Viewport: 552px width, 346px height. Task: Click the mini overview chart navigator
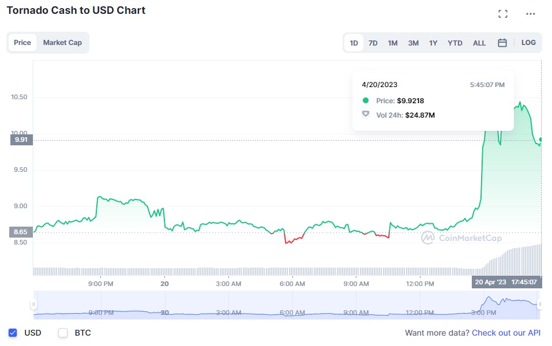(287, 305)
